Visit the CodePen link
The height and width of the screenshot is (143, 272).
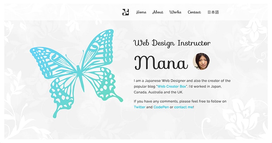click(161, 107)
